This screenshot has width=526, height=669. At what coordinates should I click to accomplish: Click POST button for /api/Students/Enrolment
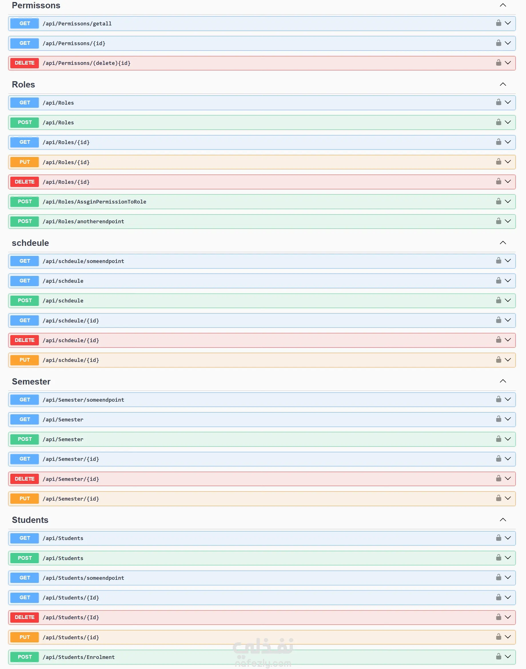(x=25, y=657)
